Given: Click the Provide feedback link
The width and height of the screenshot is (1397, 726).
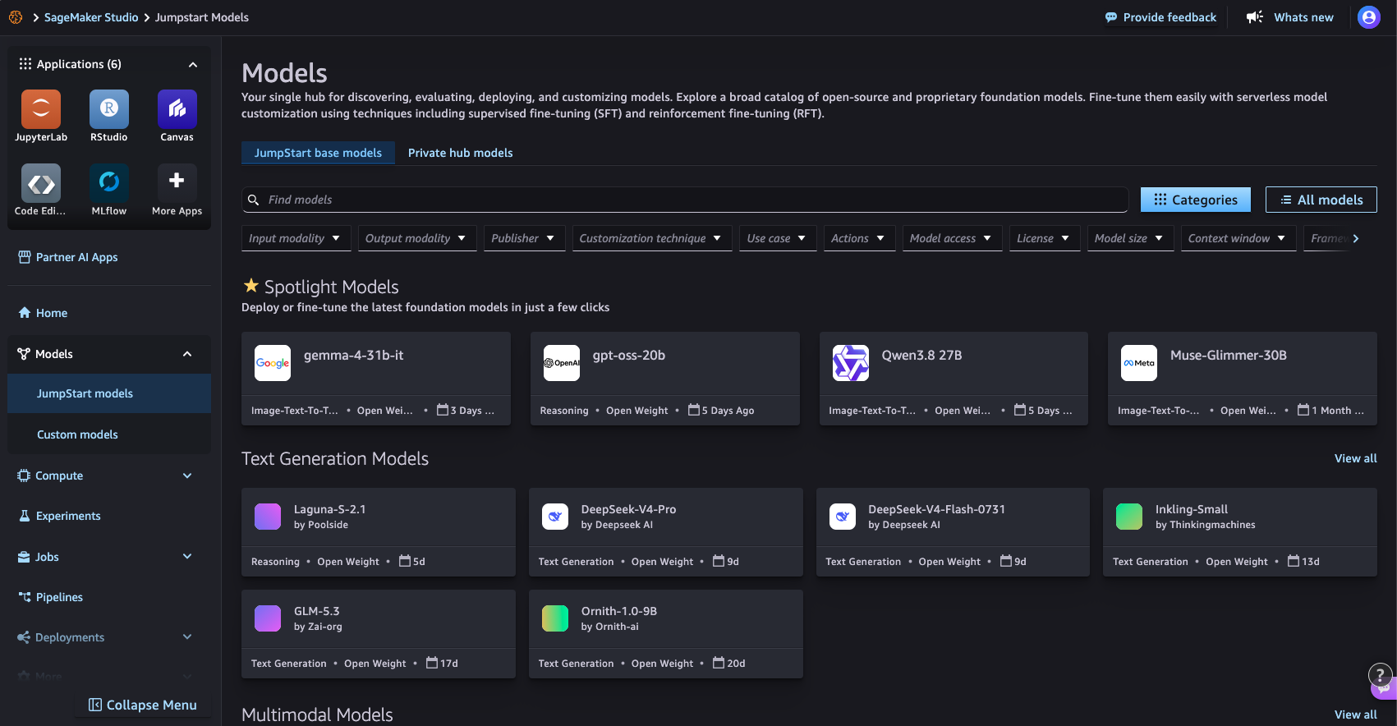Looking at the screenshot, I should tap(1160, 17).
